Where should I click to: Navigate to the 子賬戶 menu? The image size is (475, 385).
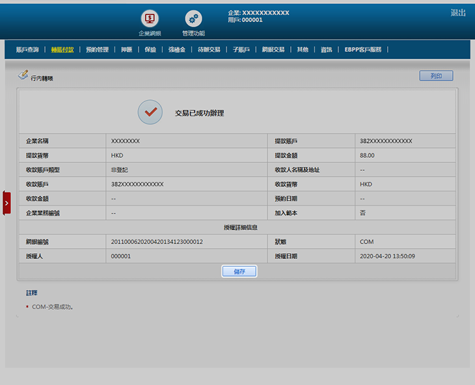click(x=241, y=49)
